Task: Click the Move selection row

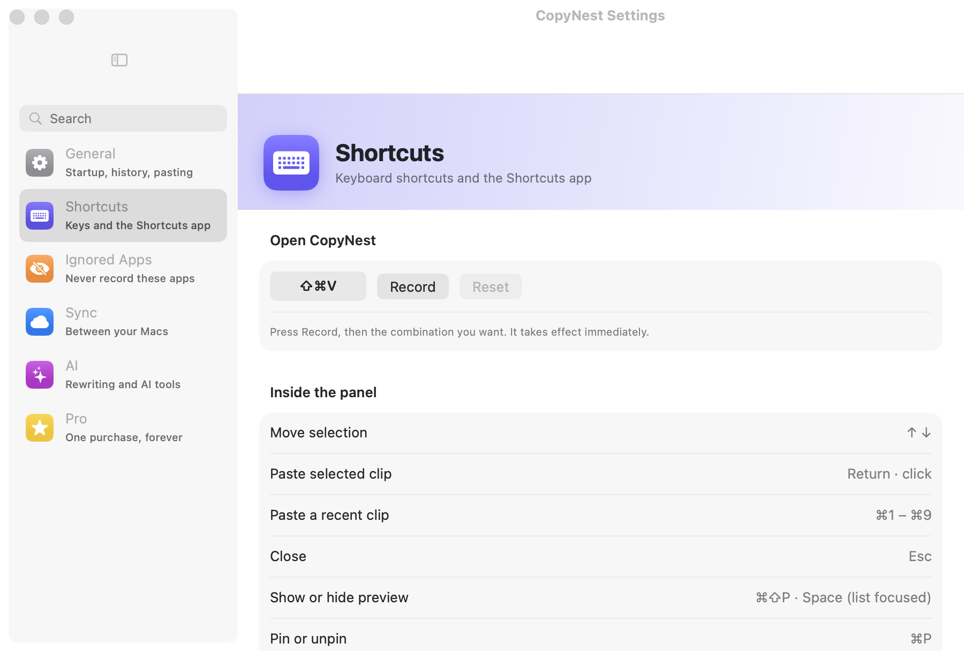Action: click(x=601, y=433)
